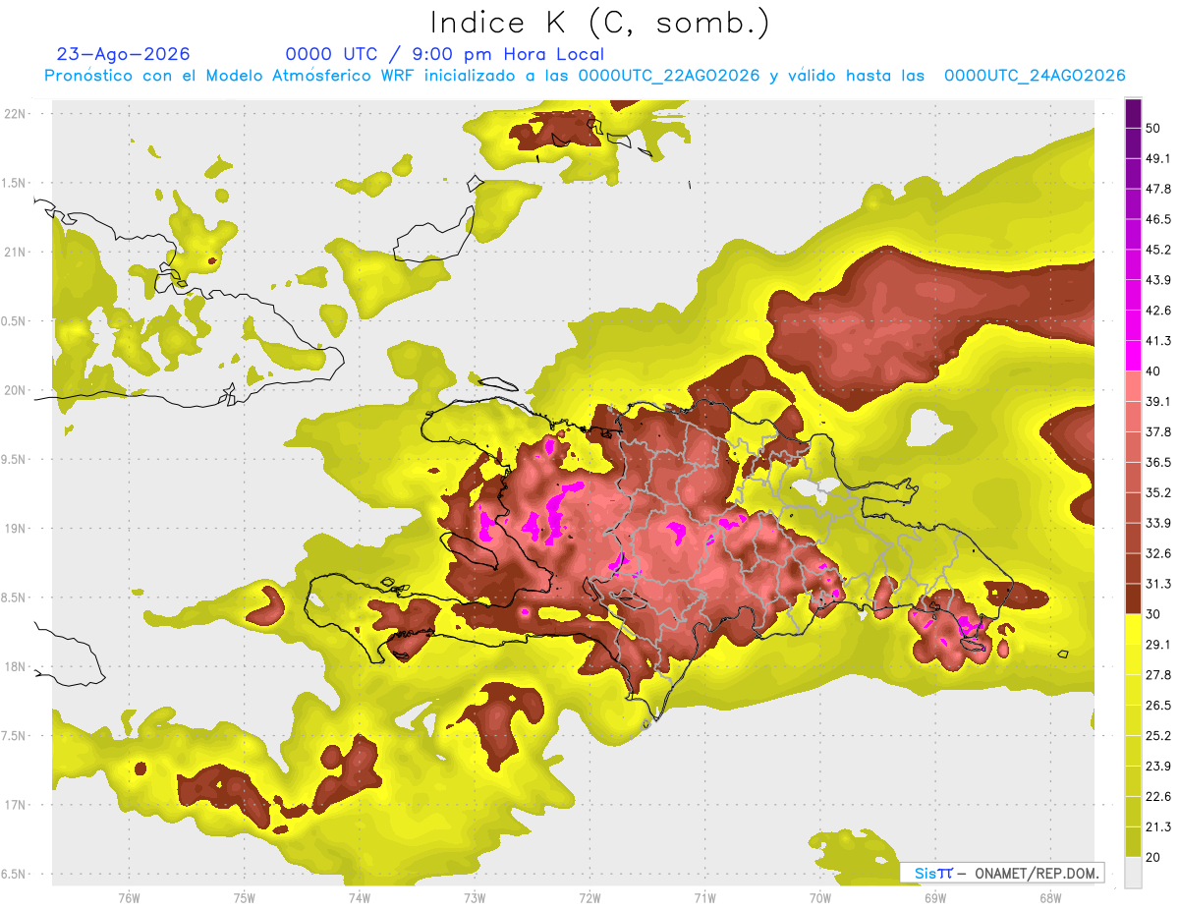Click the 'Indice K (C, somb.)' title
This screenshot has width=1179, height=911.
599,23
